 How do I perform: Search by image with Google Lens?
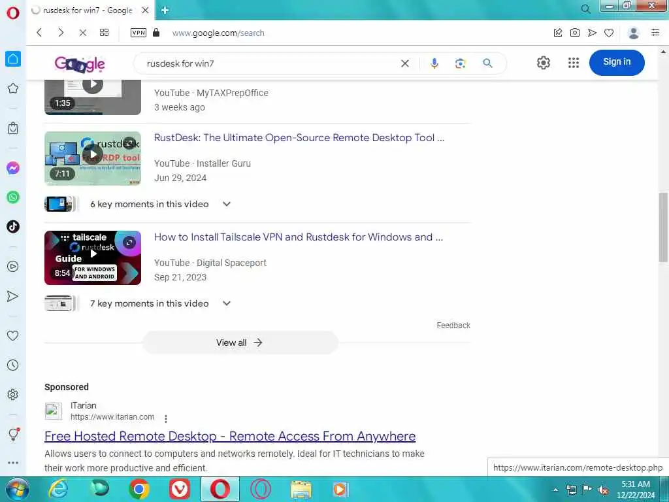[460, 63]
